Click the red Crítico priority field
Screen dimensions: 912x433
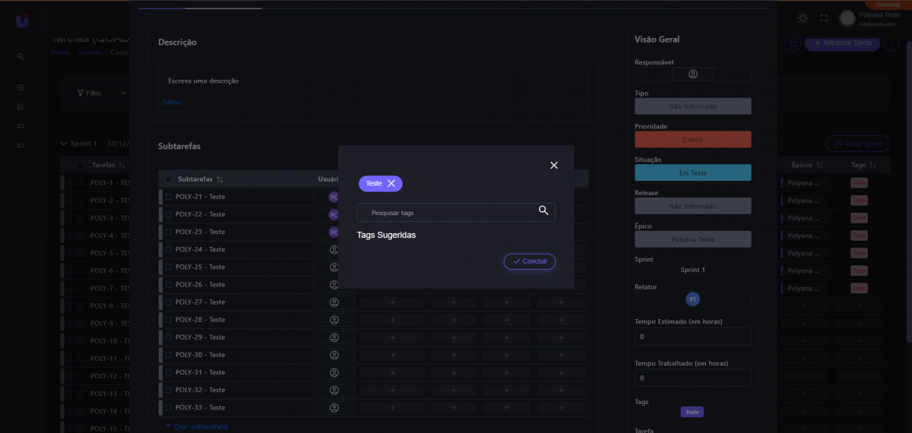[693, 140]
